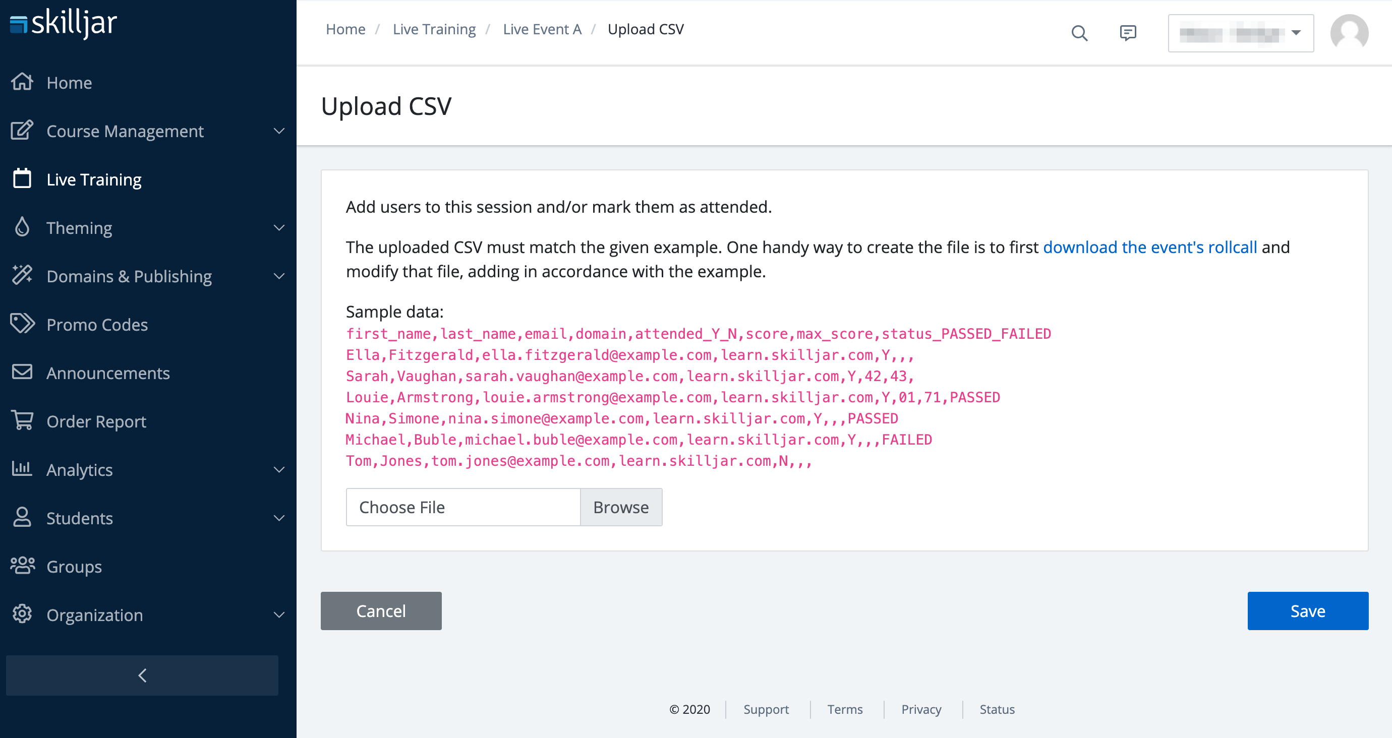Click the Promo Codes tag icon
Image resolution: width=1392 pixels, height=738 pixels.
pyautogui.click(x=22, y=324)
